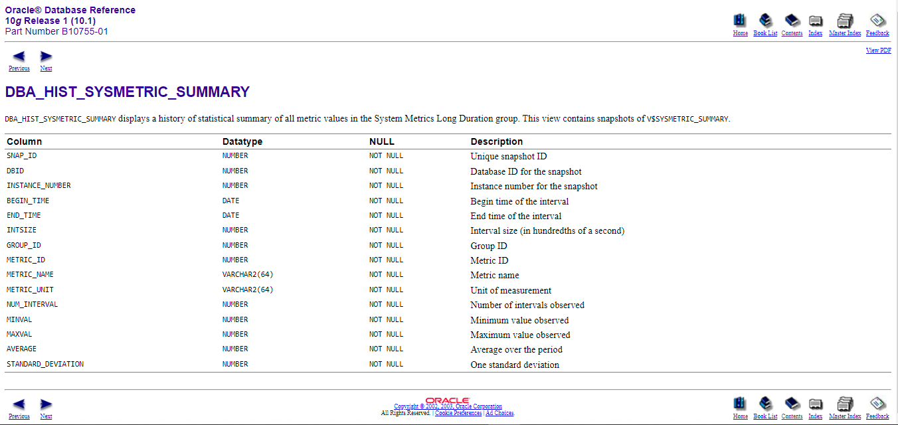
Task: Click the bottom Contents text link
Action: click(792, 416)
